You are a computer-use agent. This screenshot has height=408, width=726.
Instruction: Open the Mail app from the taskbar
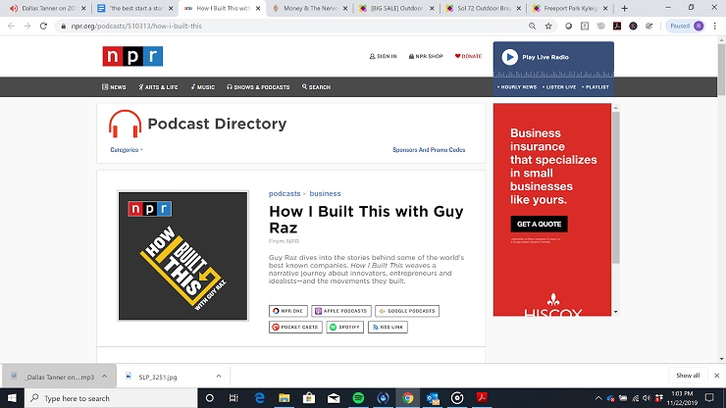[x=334, y=398]
